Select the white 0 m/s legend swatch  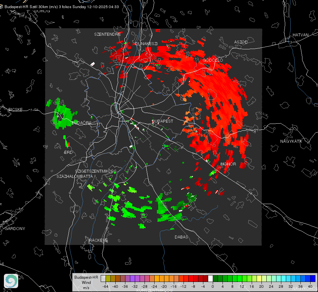coord(210,279)
